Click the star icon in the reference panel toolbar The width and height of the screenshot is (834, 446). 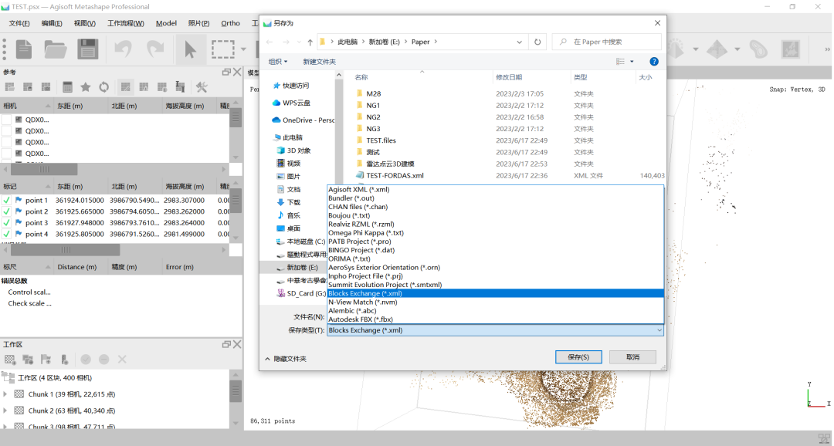pyautogui.click(x=85, y=87)
